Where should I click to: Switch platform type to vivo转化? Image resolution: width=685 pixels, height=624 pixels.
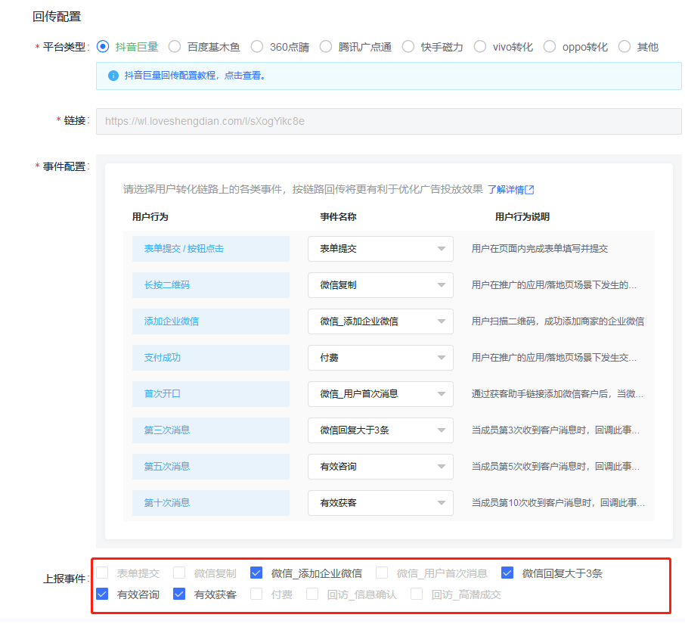click(480, 46)
